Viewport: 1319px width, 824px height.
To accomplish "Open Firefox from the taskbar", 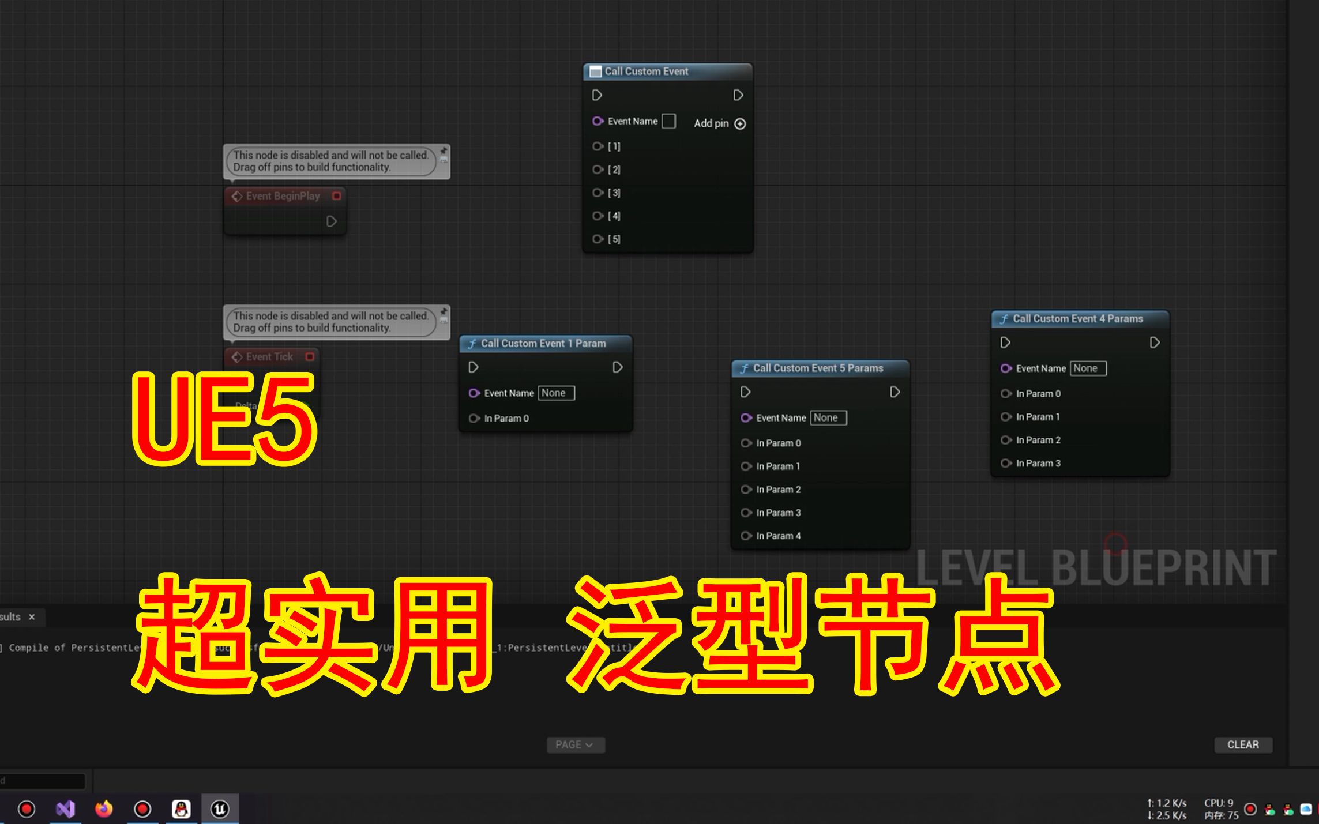I will (104, 809).
